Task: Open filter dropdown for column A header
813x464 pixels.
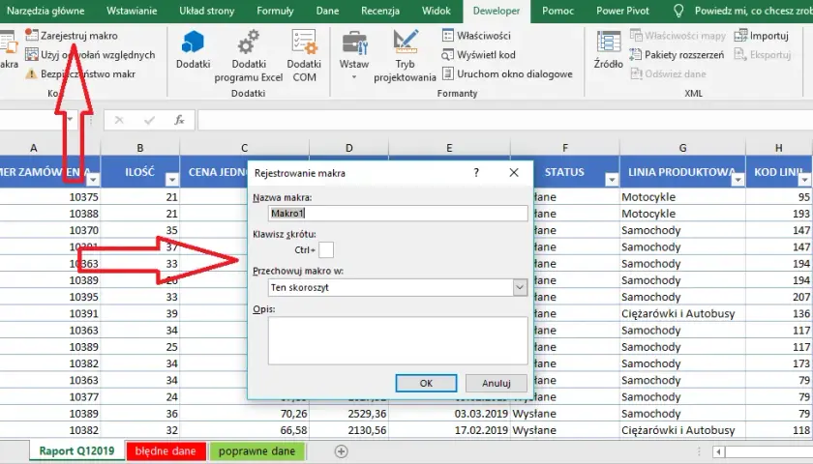Action: [x=93, y=180]
